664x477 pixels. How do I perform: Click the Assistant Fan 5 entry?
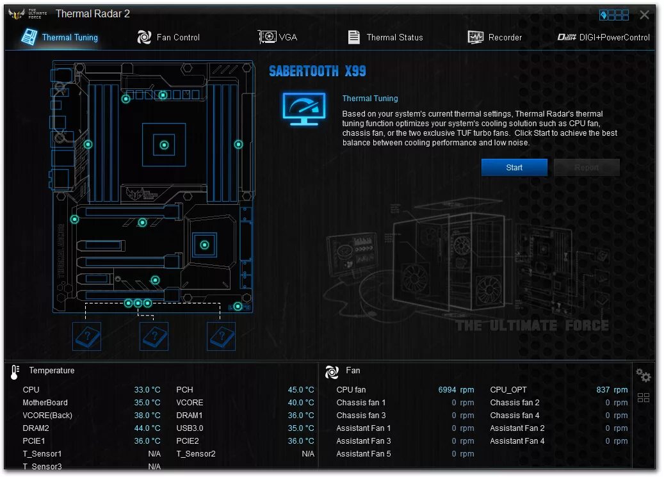tap(405, 454)
